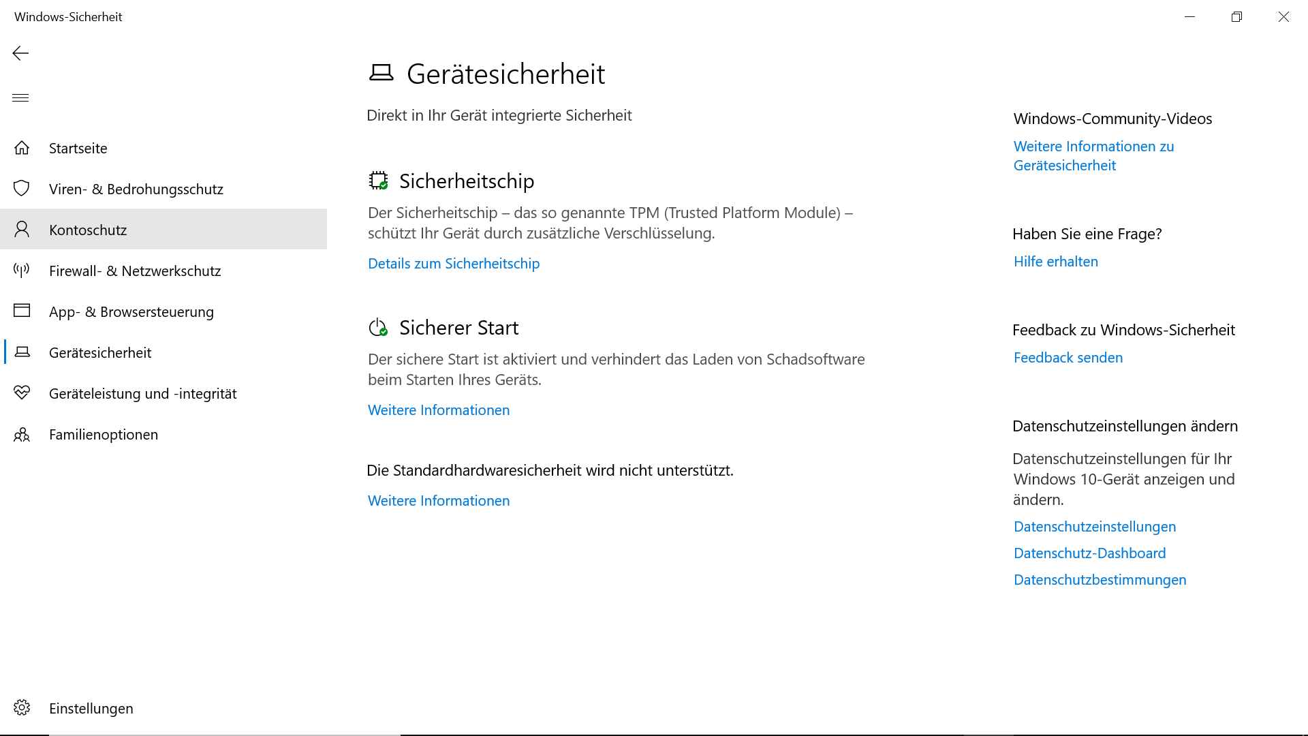The image size is (1308, 736).
Task: Open Weitere Informationen under Sicherer Start
Action: click(x=439, y=410)
